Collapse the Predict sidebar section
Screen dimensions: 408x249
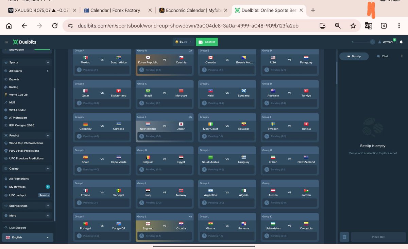click(x=48, y=135)
